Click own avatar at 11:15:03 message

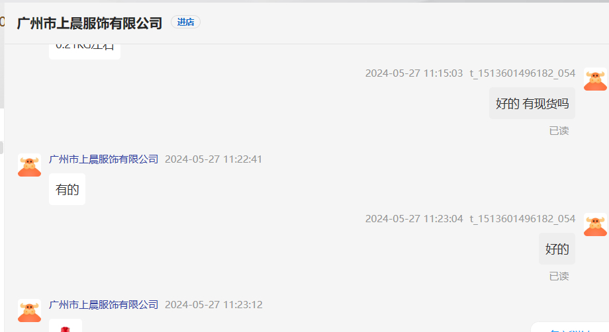(595, 79)
